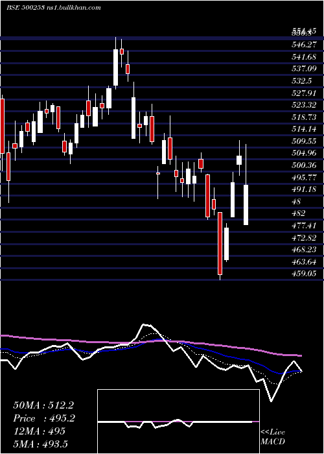Click the 477.41 price axis label
Screen dimensions: 324x454
pyautogui.click(x=303, y=225)
